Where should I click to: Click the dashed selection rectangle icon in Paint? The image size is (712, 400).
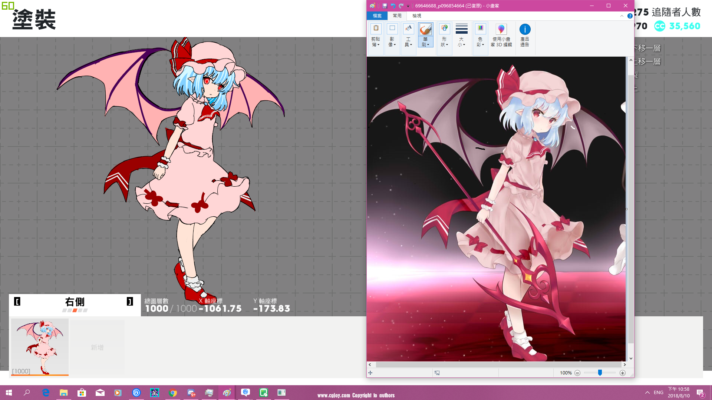tap(392, 28)
